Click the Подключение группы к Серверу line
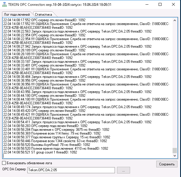 (x=56, y=137)
